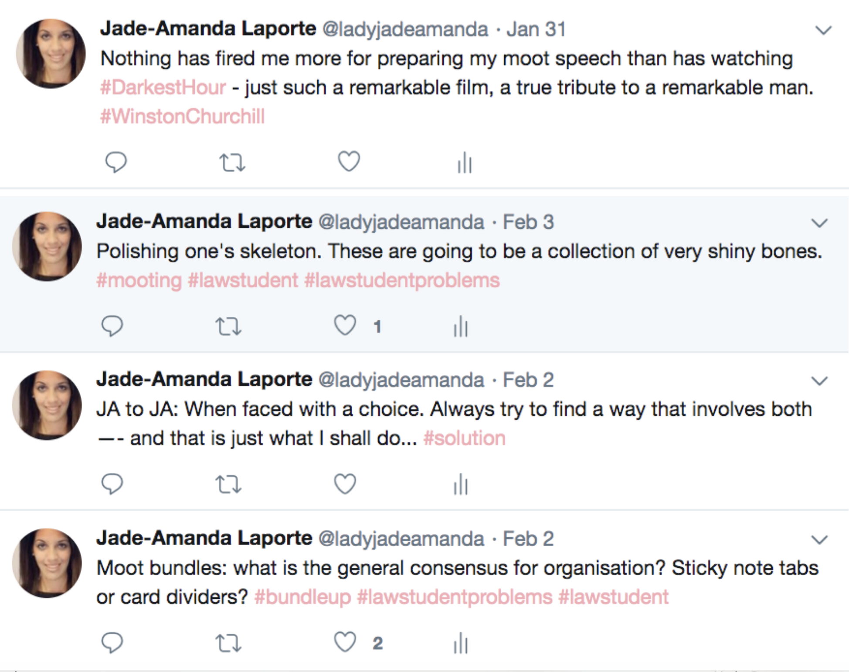Follow the #mooting hashtag link

tap(139, 280)
